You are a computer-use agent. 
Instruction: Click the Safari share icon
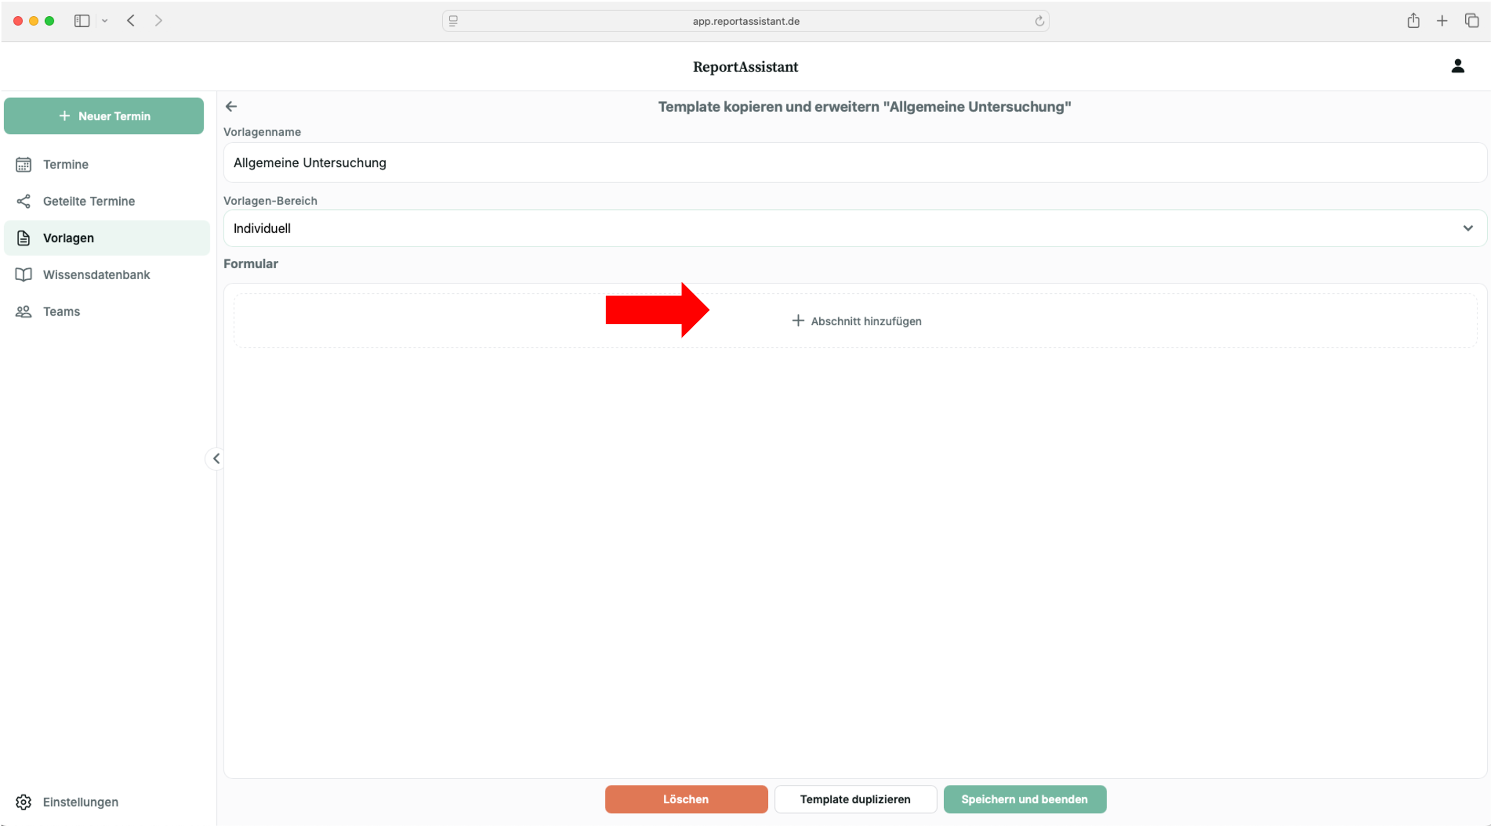click(1413, 21)
